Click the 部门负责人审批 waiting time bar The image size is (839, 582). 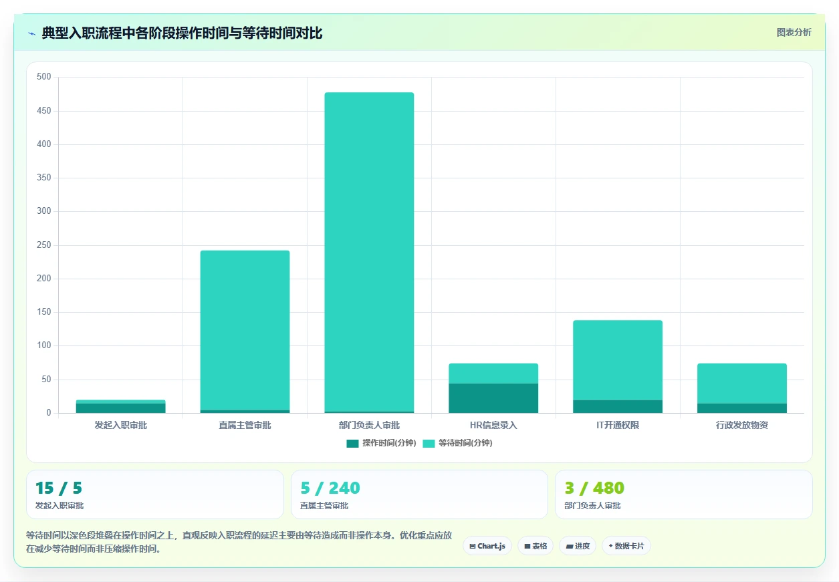[369, 251]
